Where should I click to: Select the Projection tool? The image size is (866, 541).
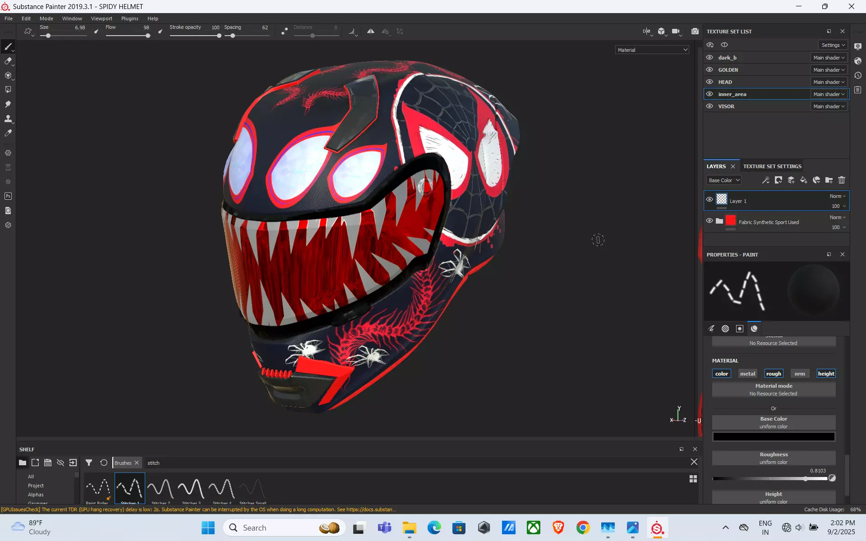[x=8, y=75]
